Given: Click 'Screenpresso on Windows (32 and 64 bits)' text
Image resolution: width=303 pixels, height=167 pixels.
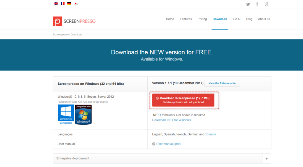Looking at the screenshot, I should click(91, 84).
